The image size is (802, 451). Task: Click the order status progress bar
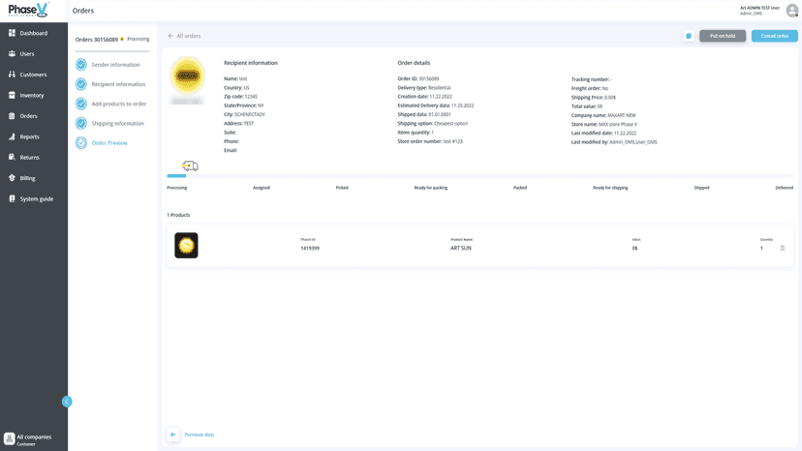[479, 176]
